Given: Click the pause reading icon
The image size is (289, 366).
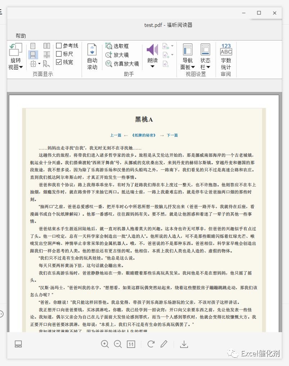Looking at the screenshot, I should pos(166,64).
